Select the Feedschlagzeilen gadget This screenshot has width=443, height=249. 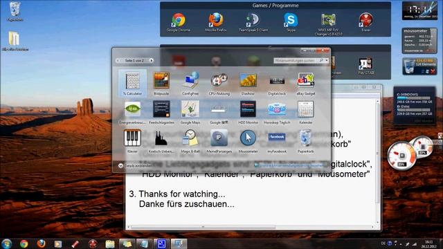161,113
